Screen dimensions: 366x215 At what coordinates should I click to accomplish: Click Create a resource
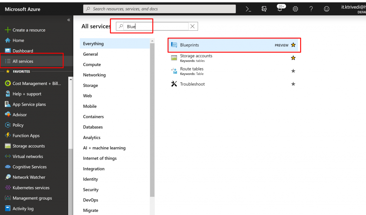29,30
